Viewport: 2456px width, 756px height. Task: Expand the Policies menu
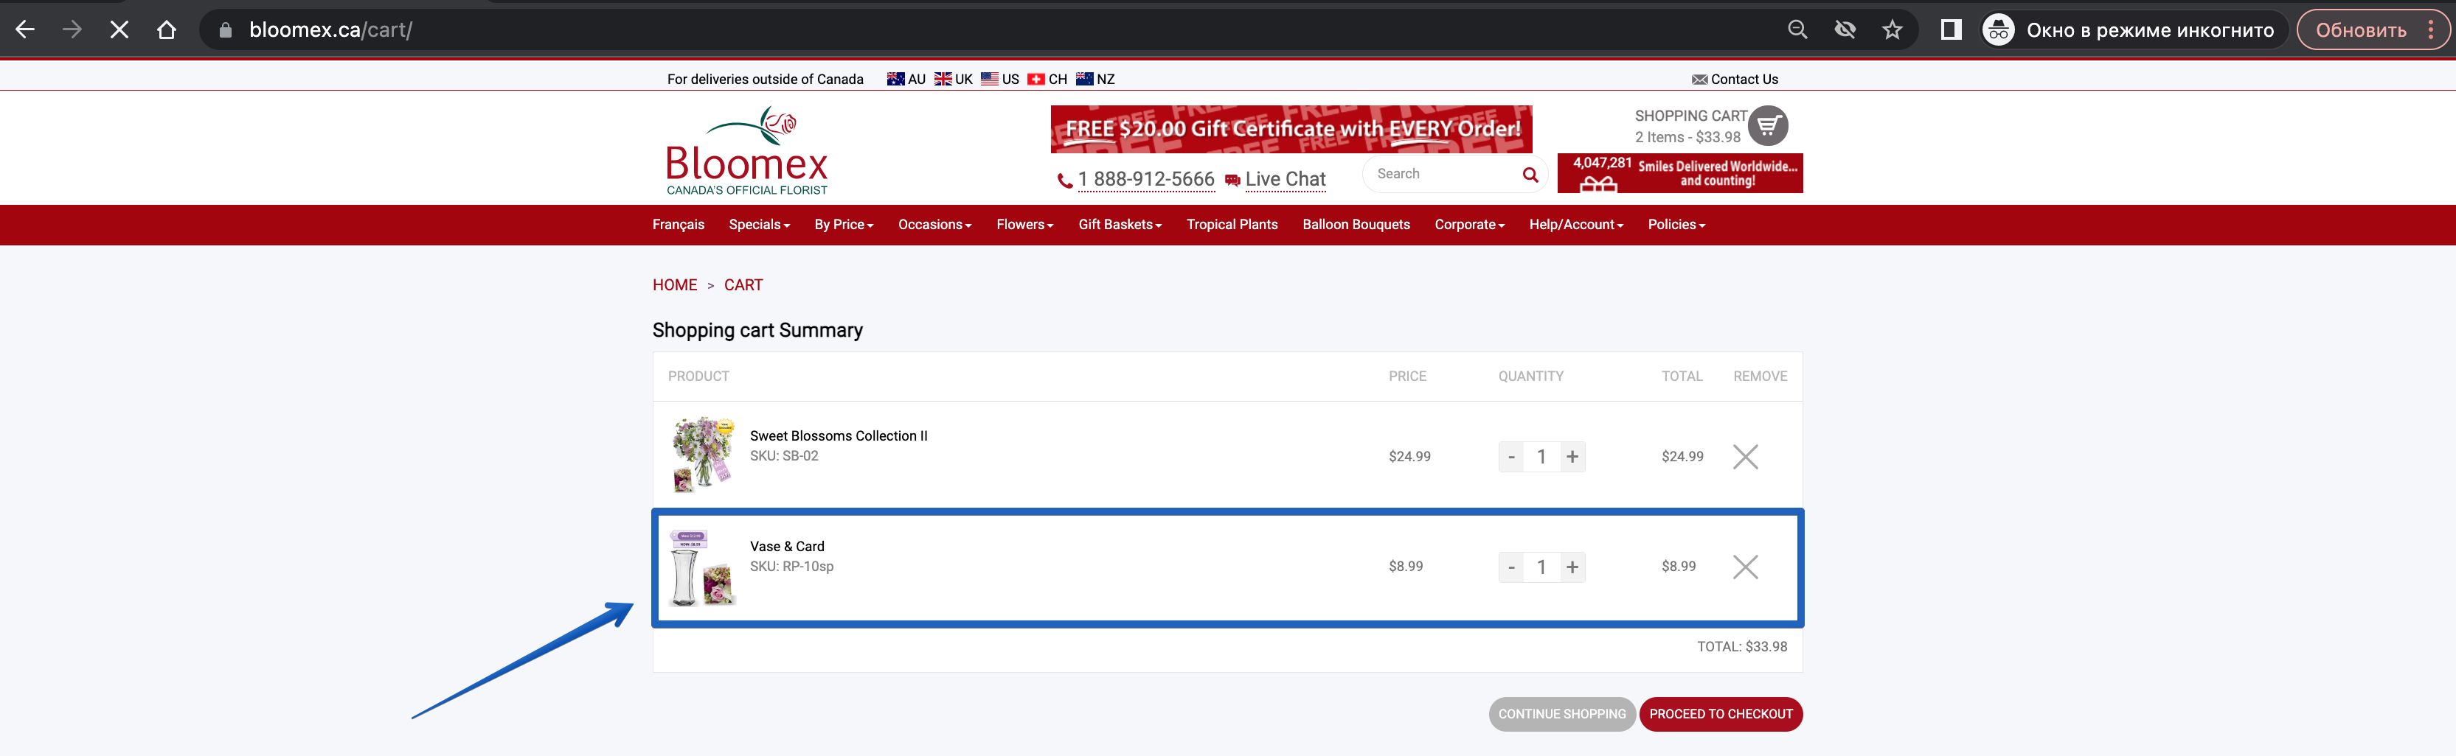pos(1676,225)
